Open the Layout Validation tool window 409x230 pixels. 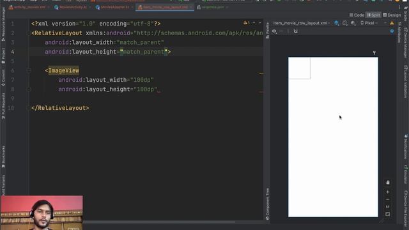click(406, 82)
